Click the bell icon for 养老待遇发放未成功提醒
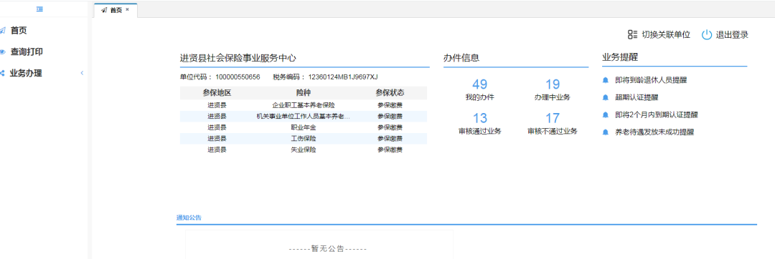The image size is (775, 259). (x=605, y=132)
